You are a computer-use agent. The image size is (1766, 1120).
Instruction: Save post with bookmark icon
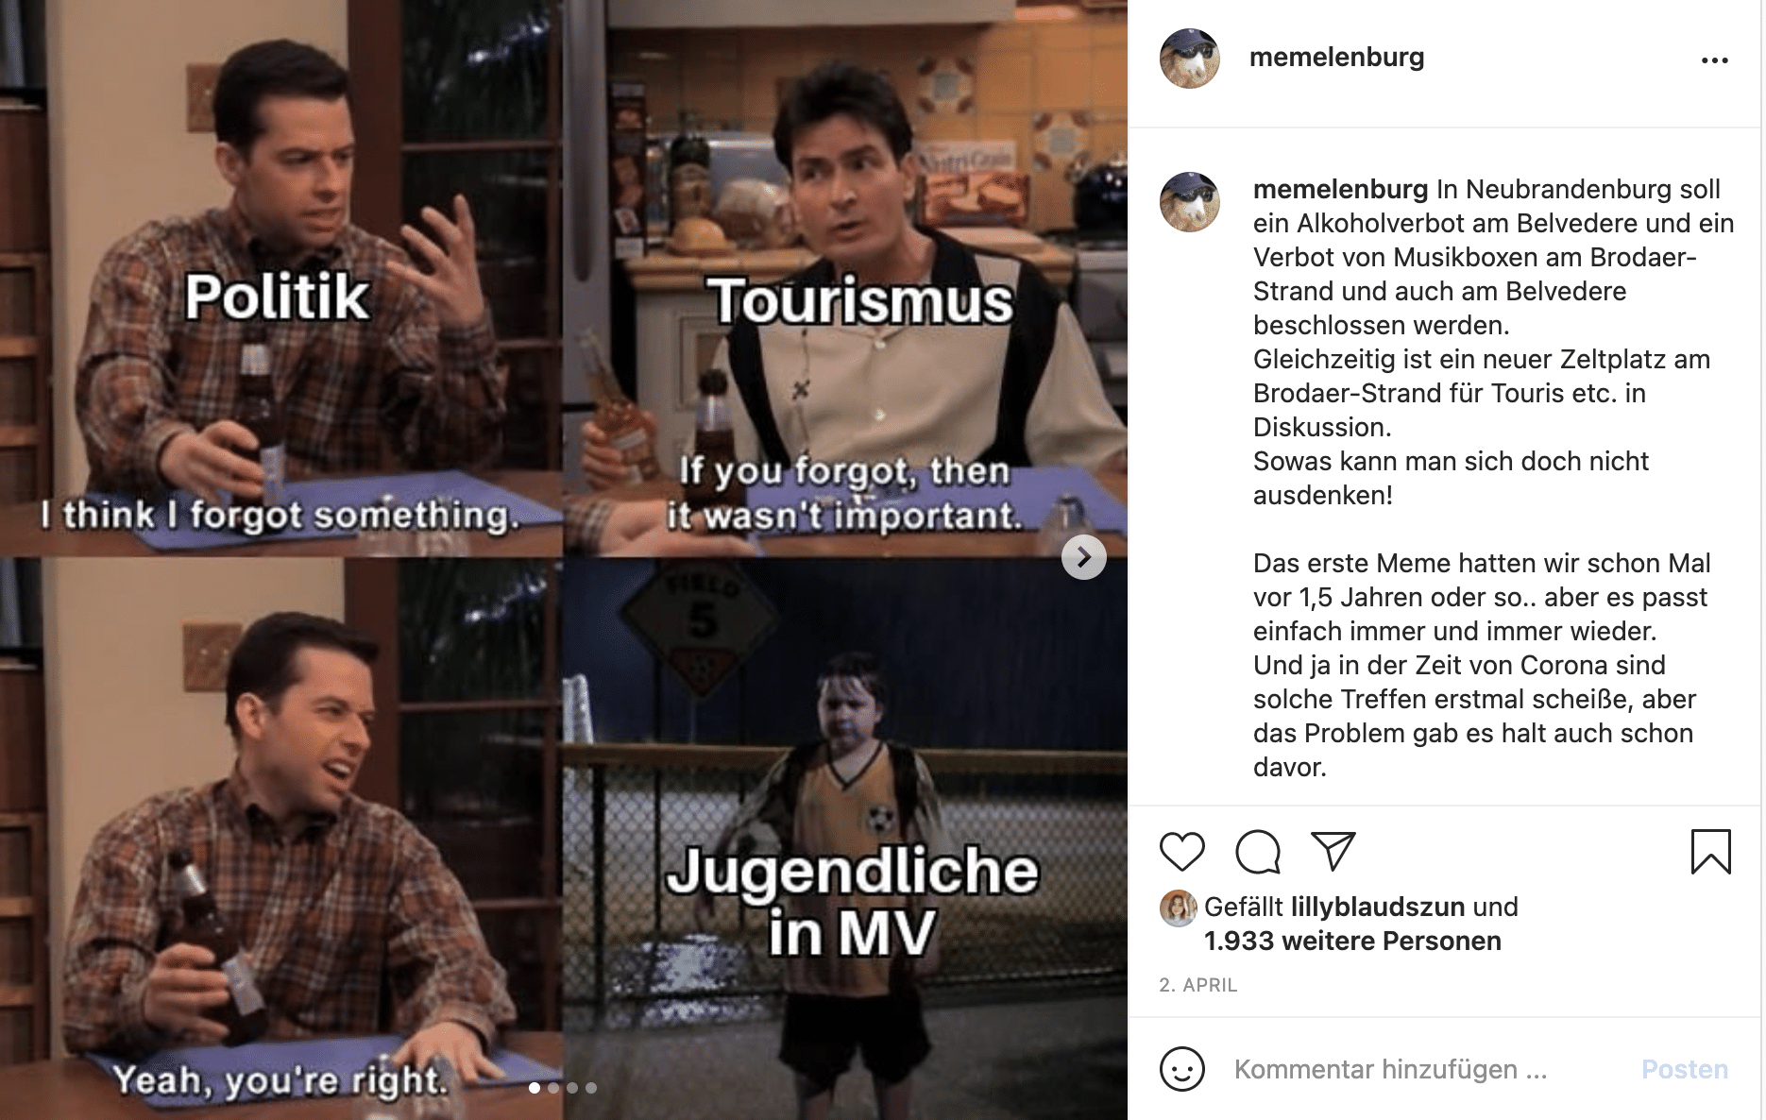tap(1710, 851)
